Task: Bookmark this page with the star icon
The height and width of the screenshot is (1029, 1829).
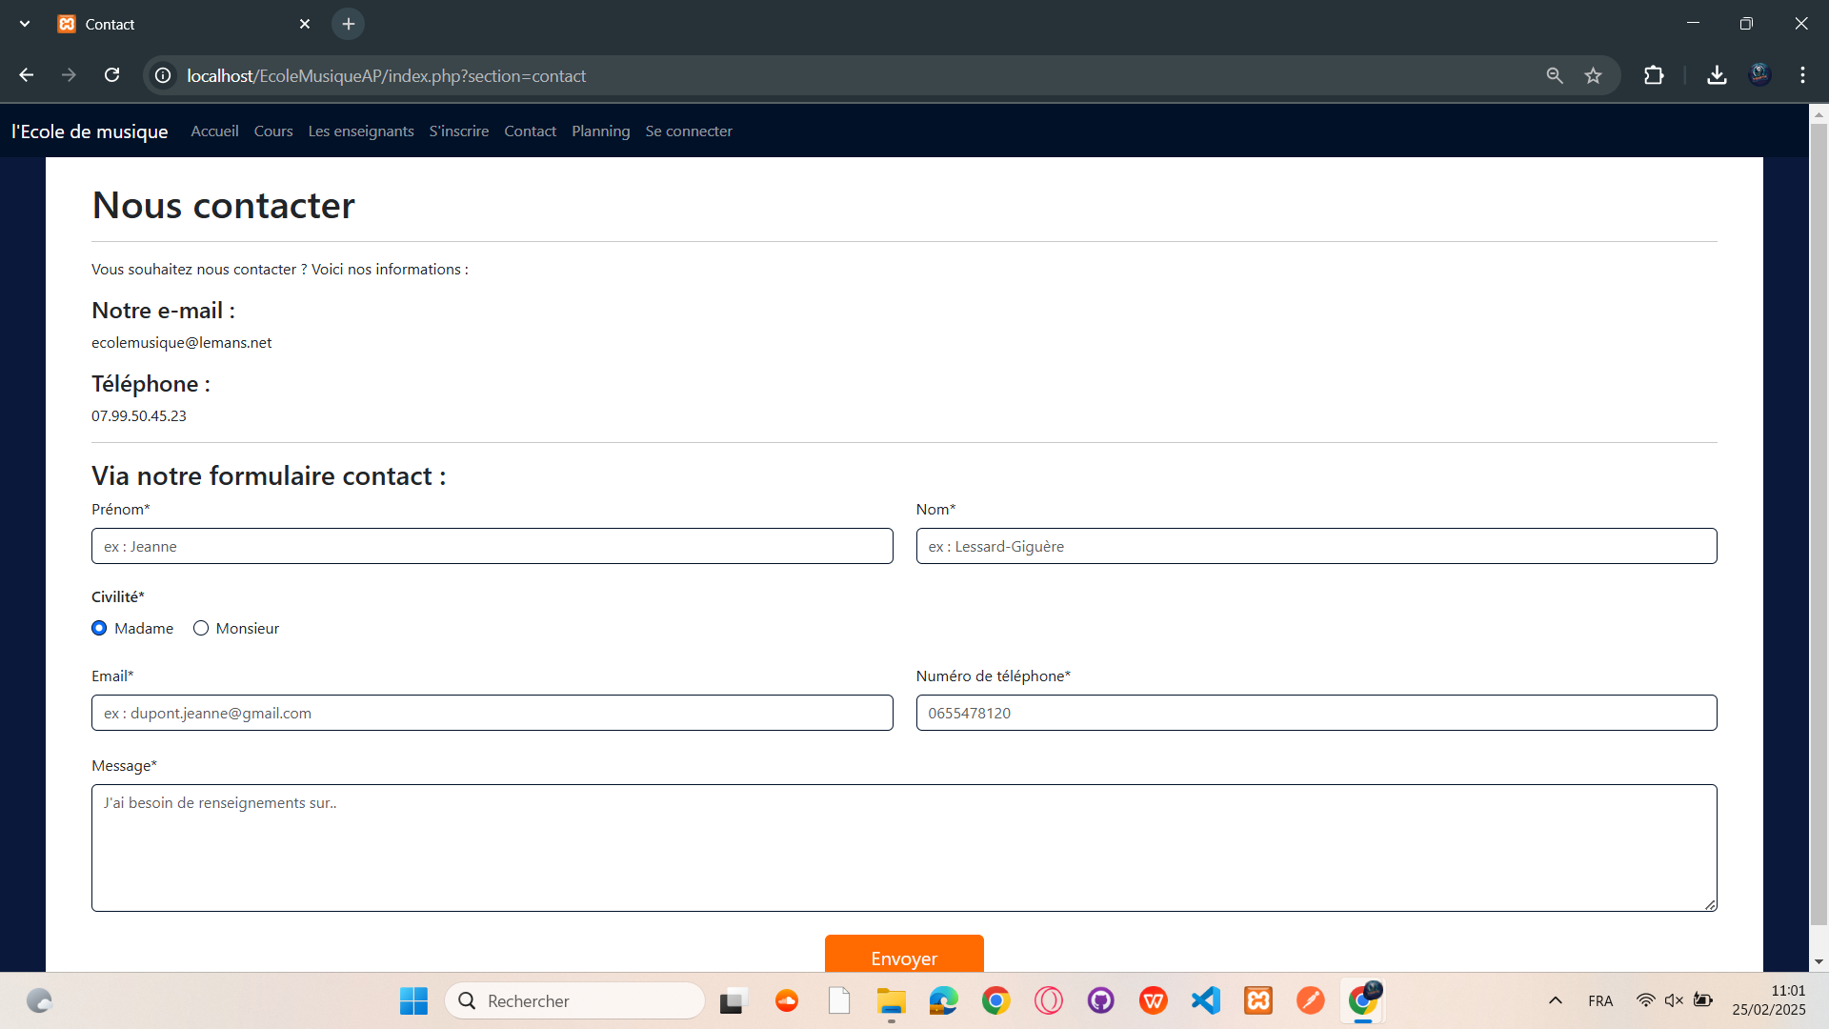Action: pos(1593,75)
